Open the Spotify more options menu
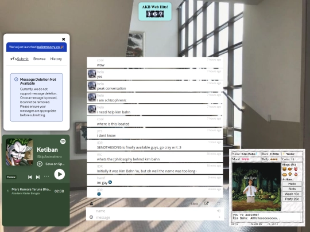The image size is (310, 232). (46, 176)
